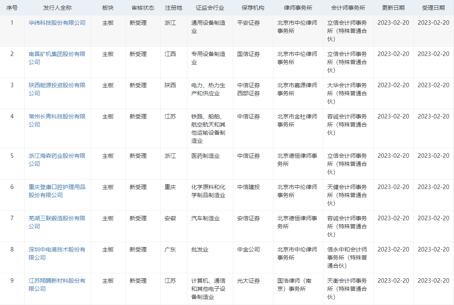This screenshot has width=454, height=305.
Task: Open 重庆登康口腔护理用品股份有限公司 link
Action: point(57,191)
